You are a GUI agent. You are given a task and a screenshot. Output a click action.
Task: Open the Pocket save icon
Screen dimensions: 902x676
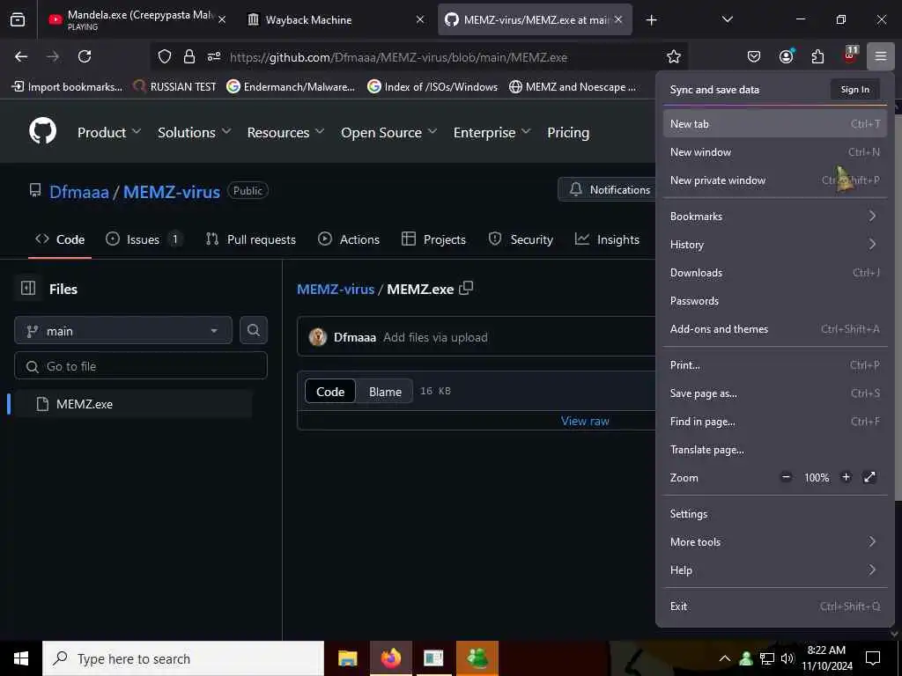(754, 56)
